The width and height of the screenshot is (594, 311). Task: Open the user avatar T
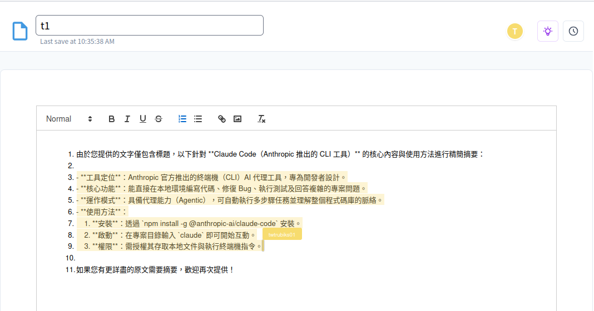tap(515, 31)
